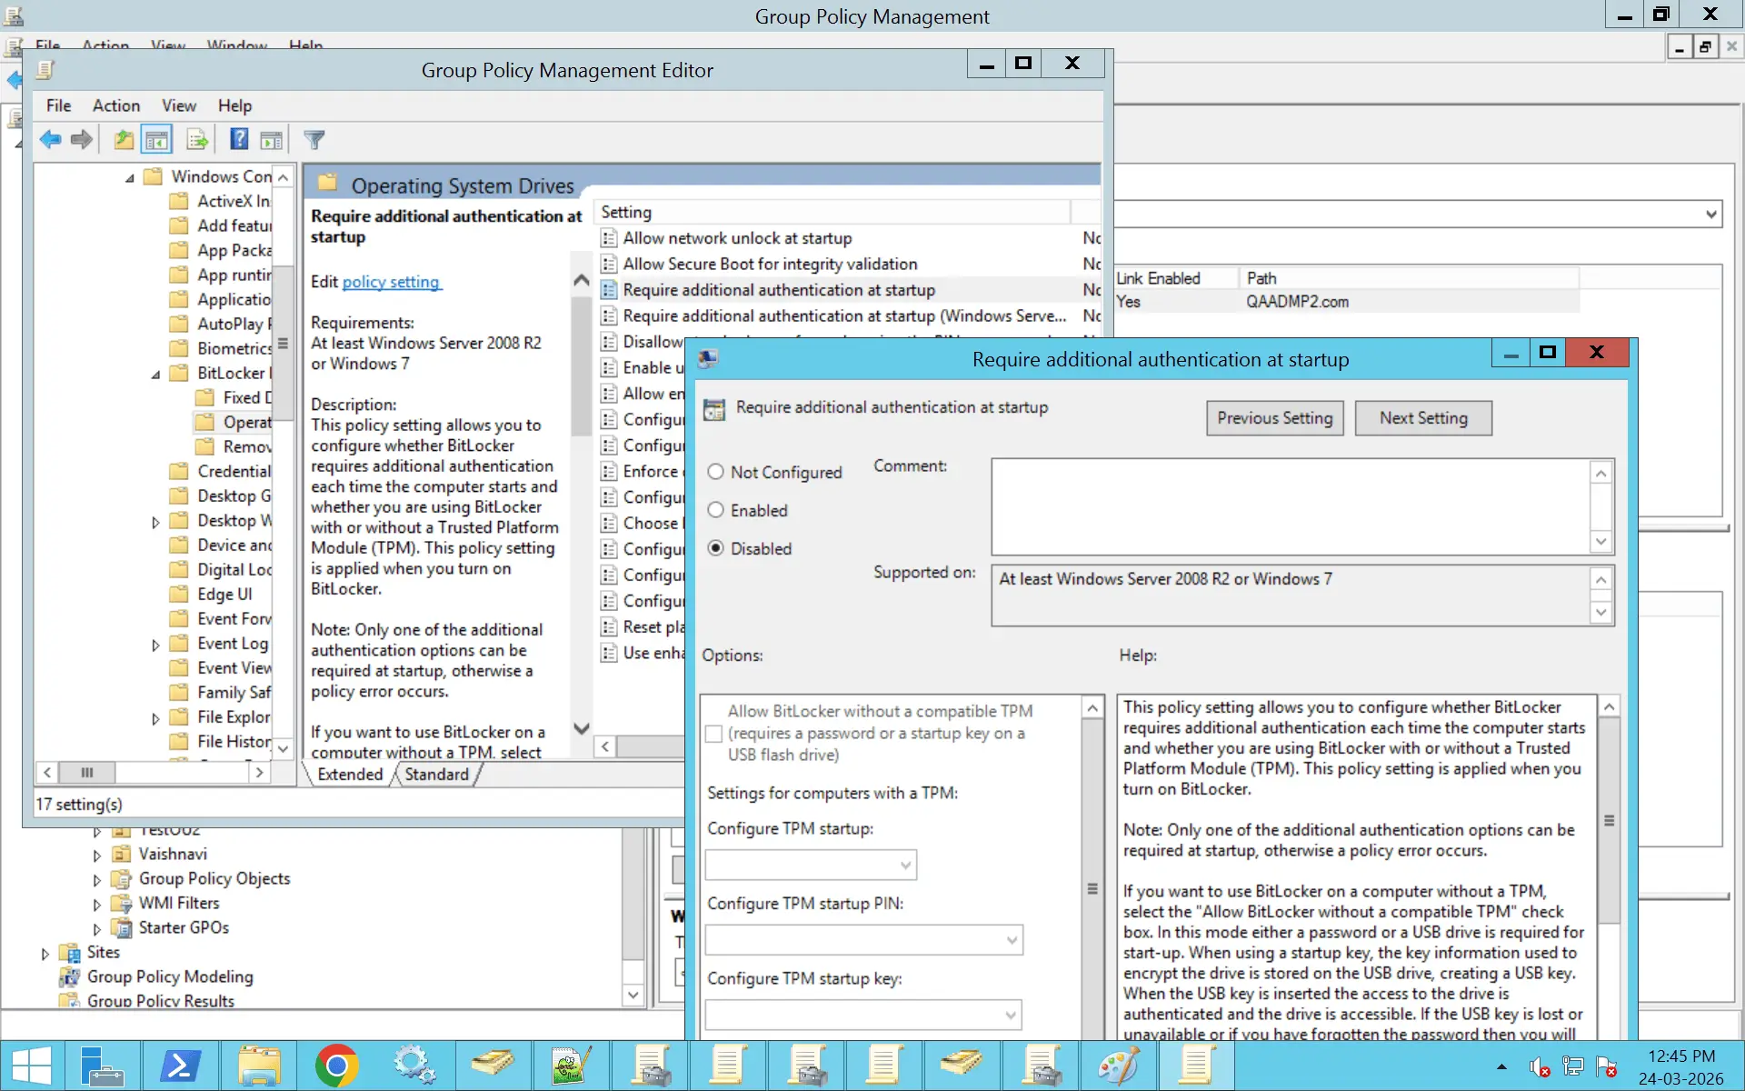Screen dimensions: 1745x1091
Task: Open Help via the question mark icon
Action: pos(238,139)
